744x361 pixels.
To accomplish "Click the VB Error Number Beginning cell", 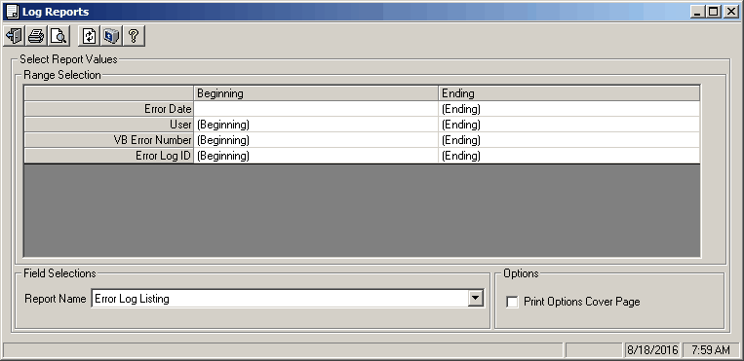I will [316, 140].
